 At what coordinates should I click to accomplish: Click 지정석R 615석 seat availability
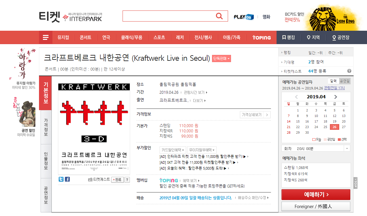point(296,174)
